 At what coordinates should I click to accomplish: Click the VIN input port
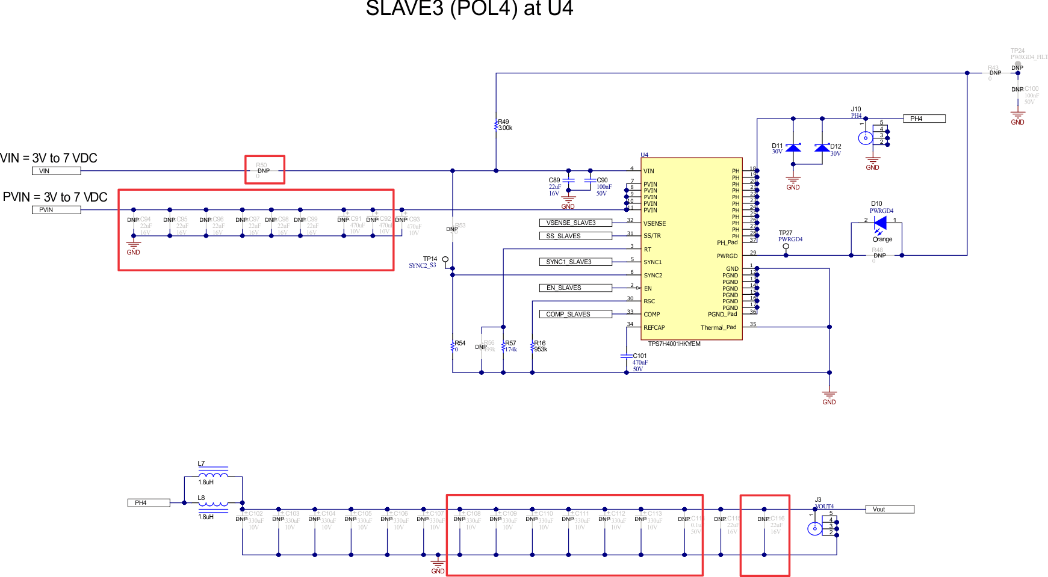click(56, 171)
